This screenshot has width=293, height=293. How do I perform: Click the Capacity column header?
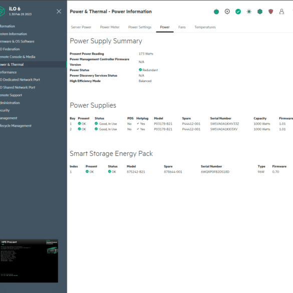[x=260, y=118]
